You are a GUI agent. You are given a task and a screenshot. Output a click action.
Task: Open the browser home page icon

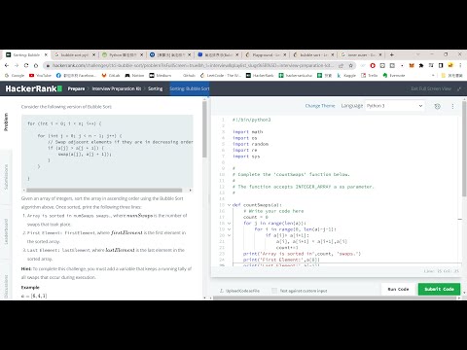[x=36, y=65]
